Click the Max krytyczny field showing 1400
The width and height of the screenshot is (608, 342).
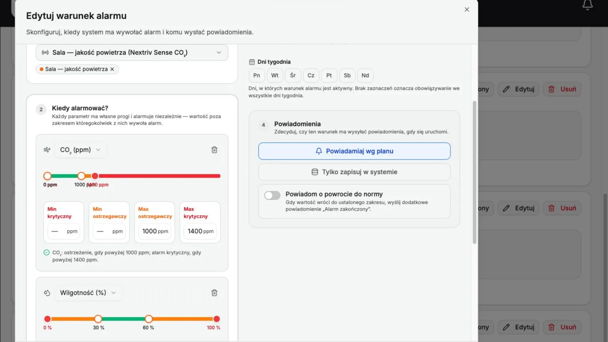point(200,231)
